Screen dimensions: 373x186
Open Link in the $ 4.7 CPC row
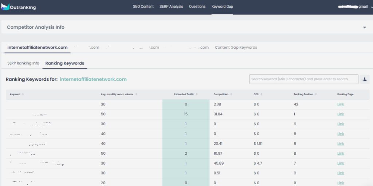(341, 163)
